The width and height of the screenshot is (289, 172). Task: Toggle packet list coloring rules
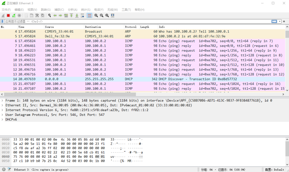pyautogui.click(x=89, y=16)
